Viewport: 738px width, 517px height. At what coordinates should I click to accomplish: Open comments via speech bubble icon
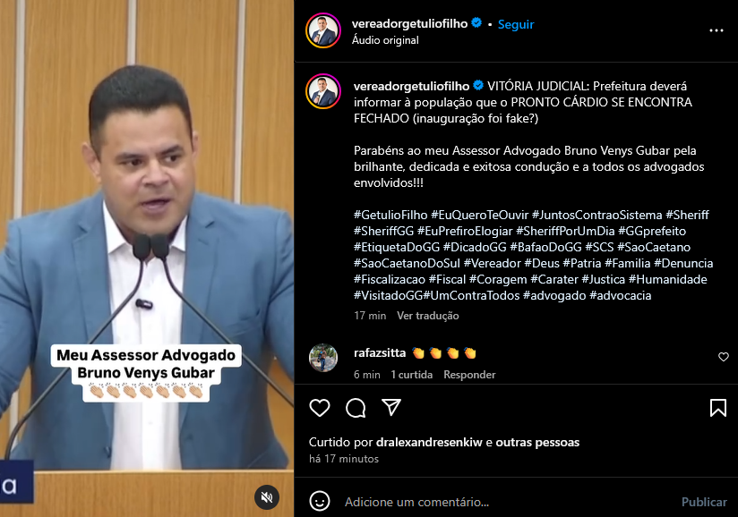click(x=356, y=408)
